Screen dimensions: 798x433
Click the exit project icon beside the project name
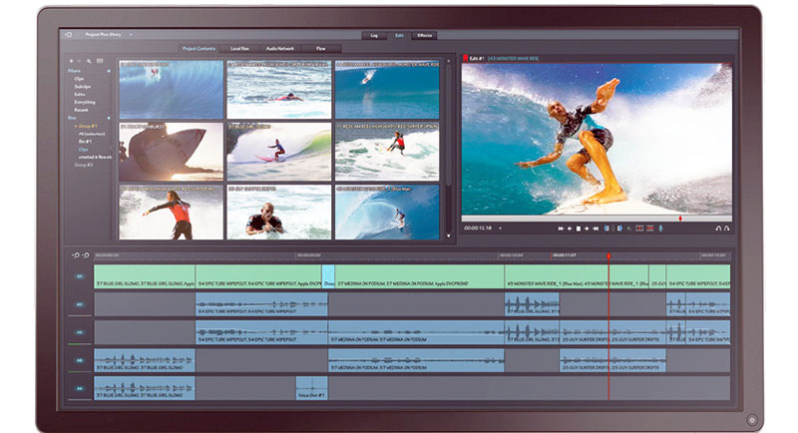(68, 35)
